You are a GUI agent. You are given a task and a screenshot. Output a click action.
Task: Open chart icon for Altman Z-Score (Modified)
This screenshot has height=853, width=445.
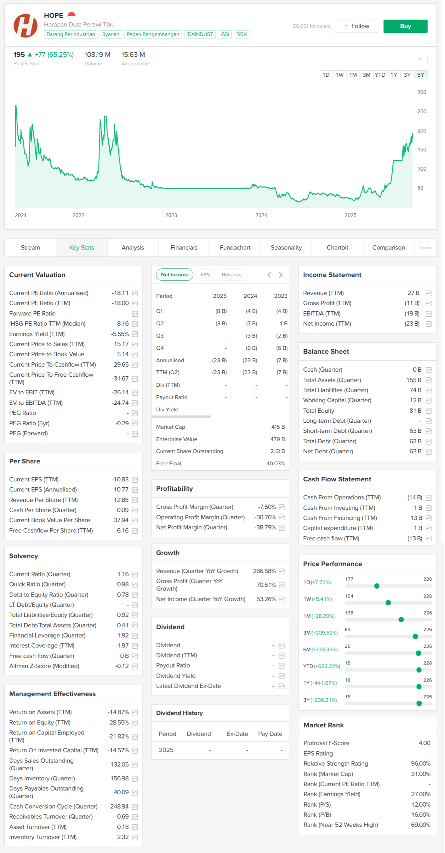(134, 666)
